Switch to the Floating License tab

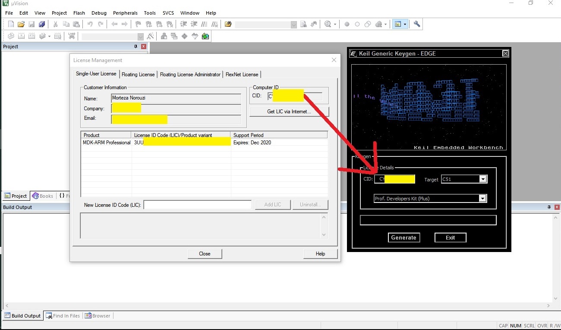138,75
